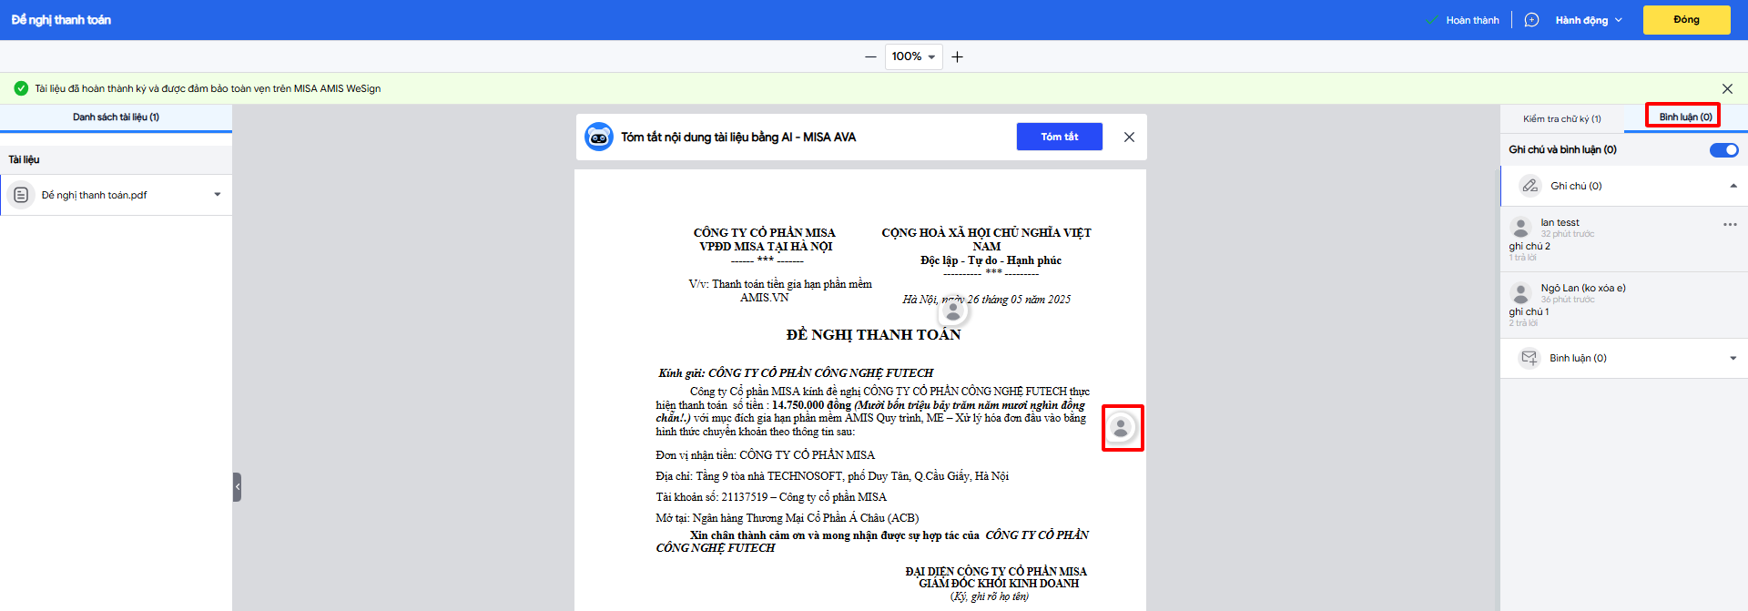
Task: Click the Ghi chú pencil icon
Action: [x=1530, y=186]
